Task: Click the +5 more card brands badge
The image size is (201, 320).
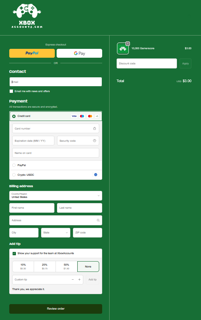Action: point(97,116)
